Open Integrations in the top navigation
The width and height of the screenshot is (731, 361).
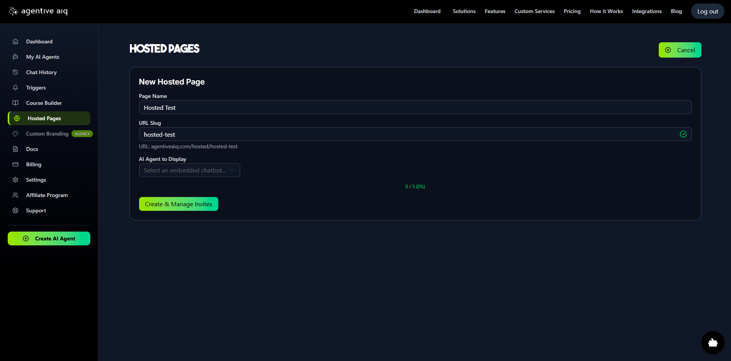(646, 12)
